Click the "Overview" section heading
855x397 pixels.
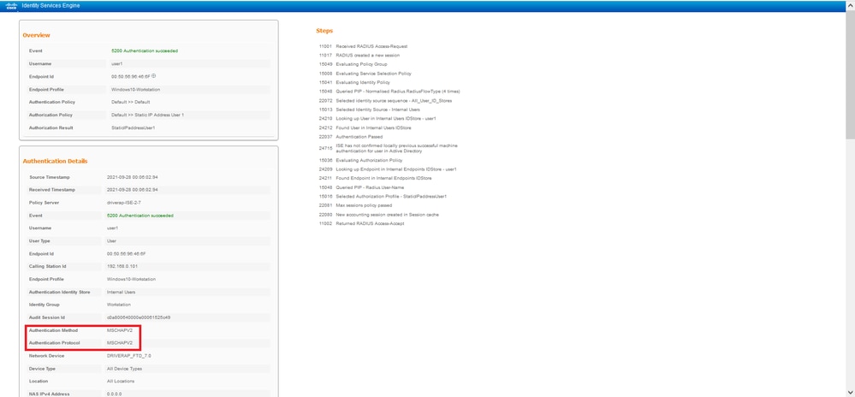coord(36,35)
